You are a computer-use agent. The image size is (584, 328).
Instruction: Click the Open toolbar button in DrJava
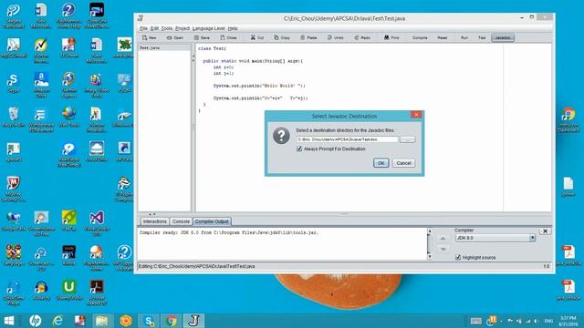pos(175,37)
